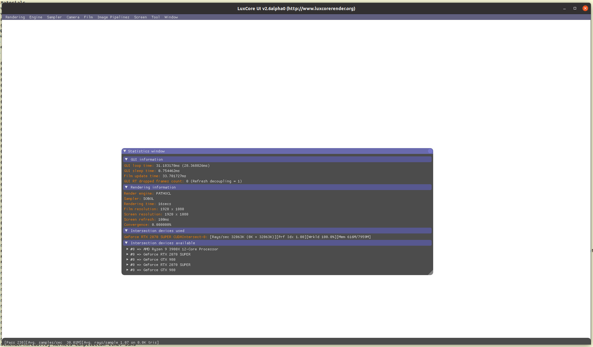593x347 pixels.
Task: Open the Film menu
Action: 88,17
